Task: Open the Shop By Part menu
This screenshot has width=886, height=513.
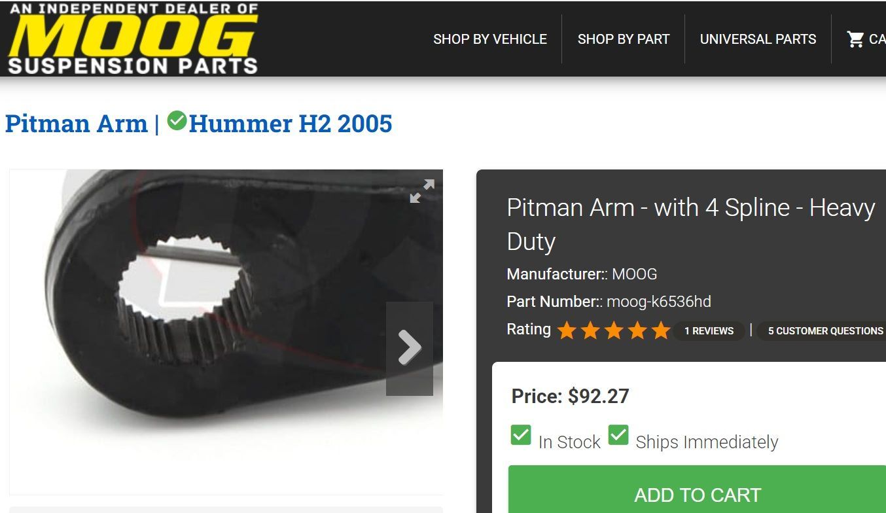Action: pyautogui.click(x=624, y=39)
